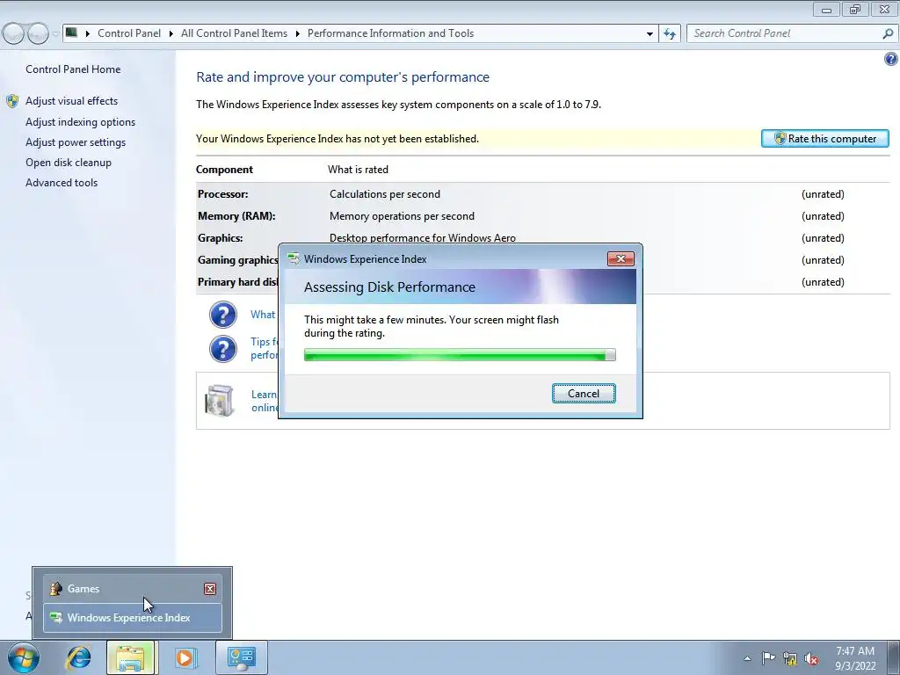Click the Windows Experience Index dialog title icon

point(294,259)
